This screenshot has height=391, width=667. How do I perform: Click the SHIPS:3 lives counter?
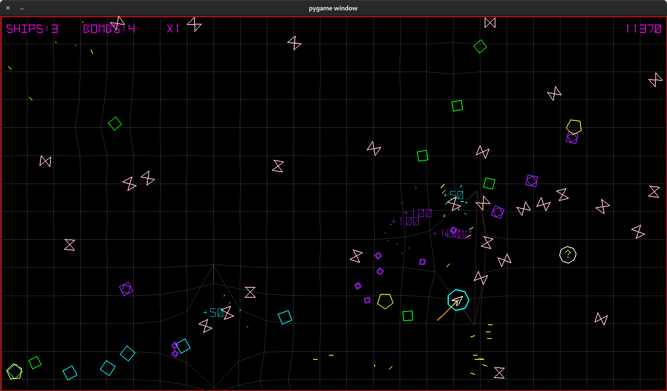(32, 29)
